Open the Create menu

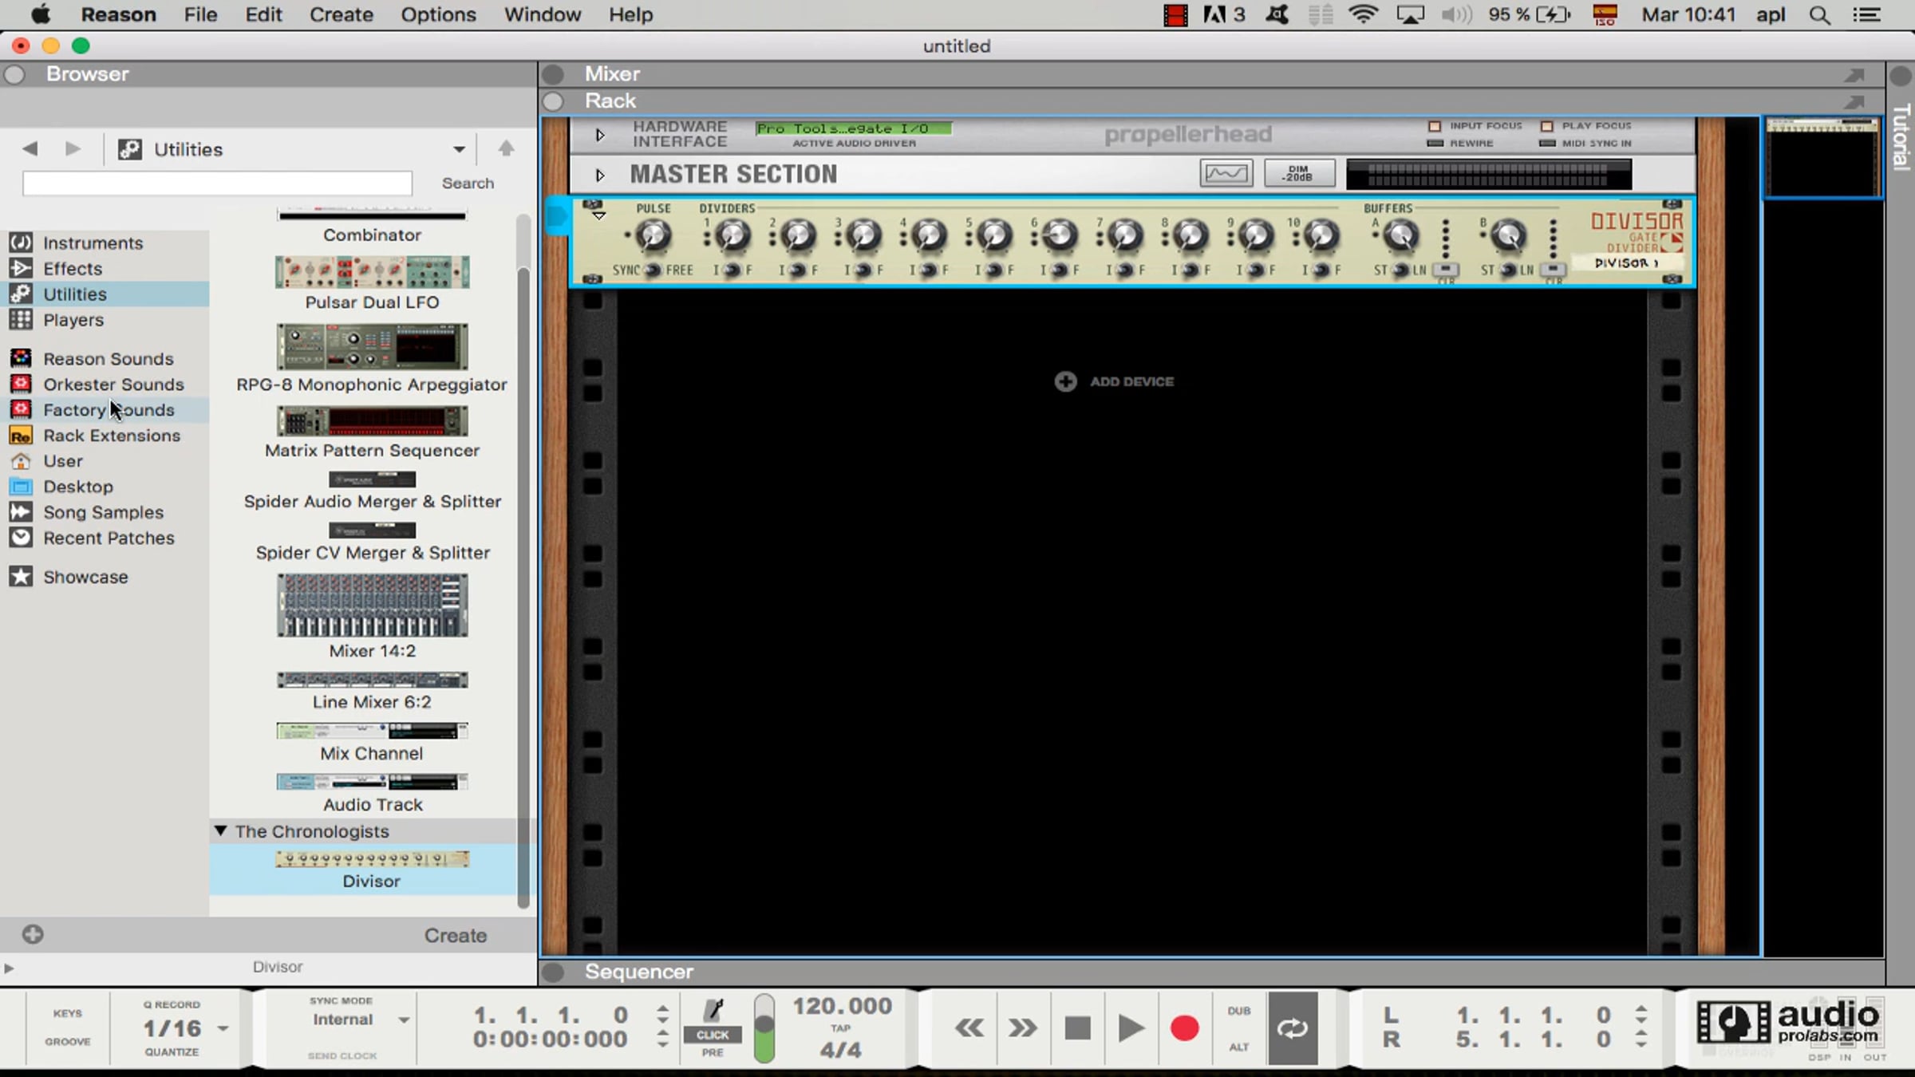[x=341, y=14]
